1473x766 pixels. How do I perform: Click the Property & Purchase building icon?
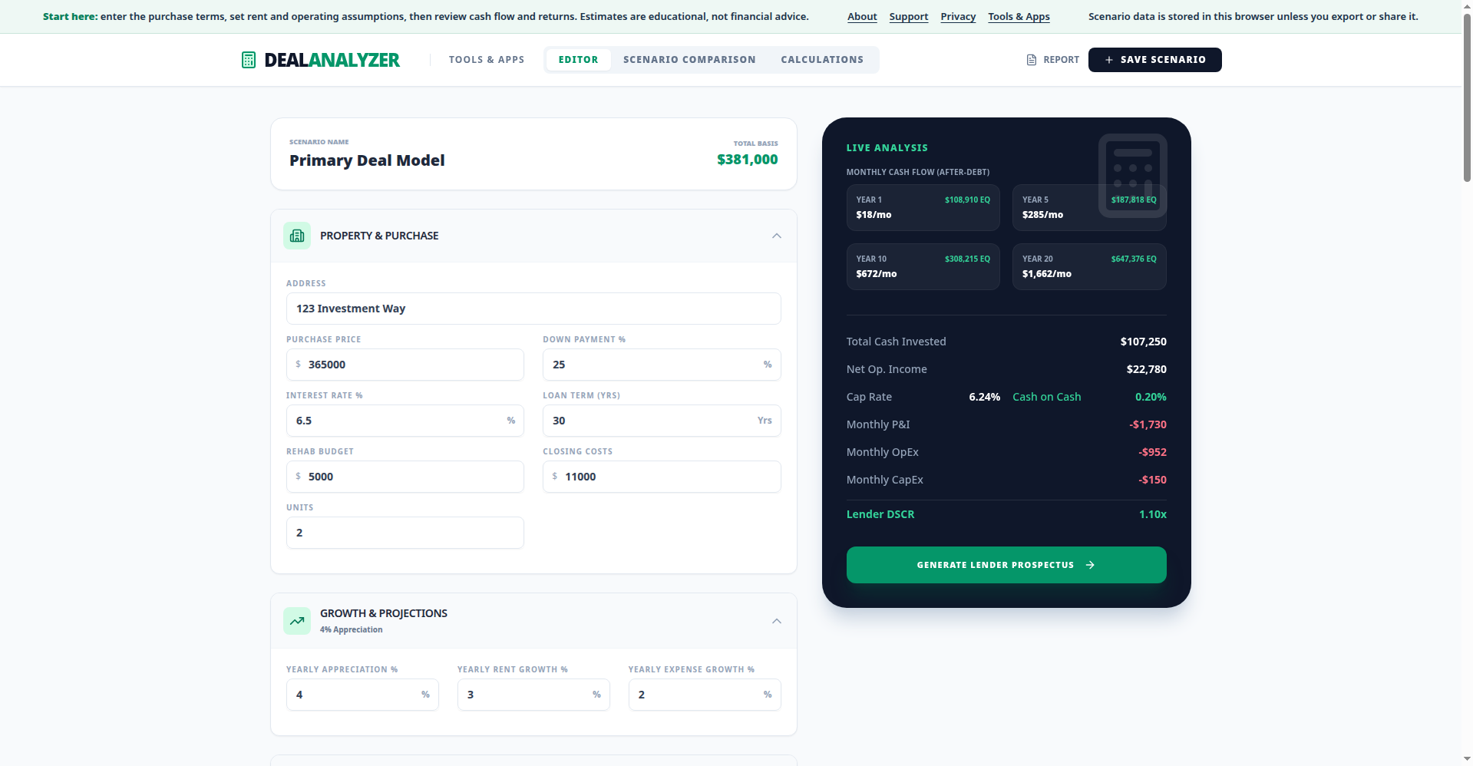(x=297, y=236)
